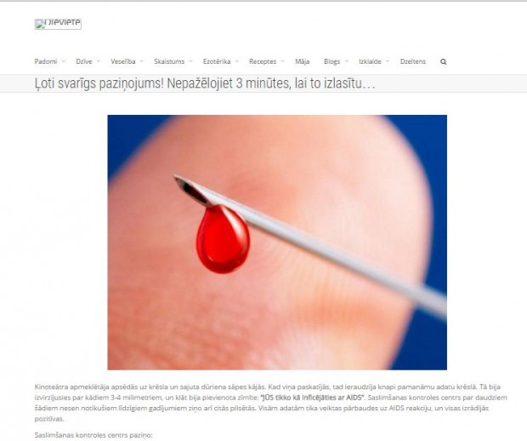Open the Māja menu item
527x441 pixels.
(302, 61)
